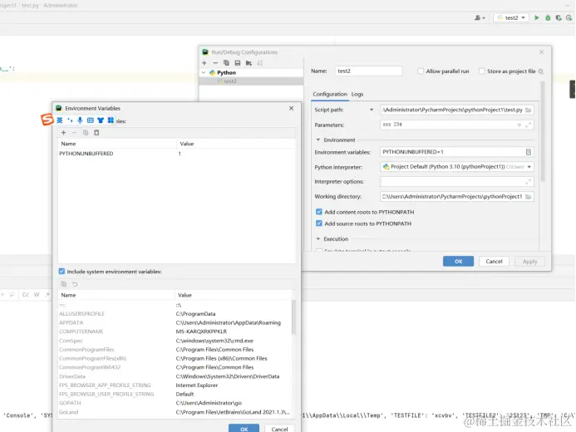Click the revert arrow icon for system variables

(x=75, y=284)
